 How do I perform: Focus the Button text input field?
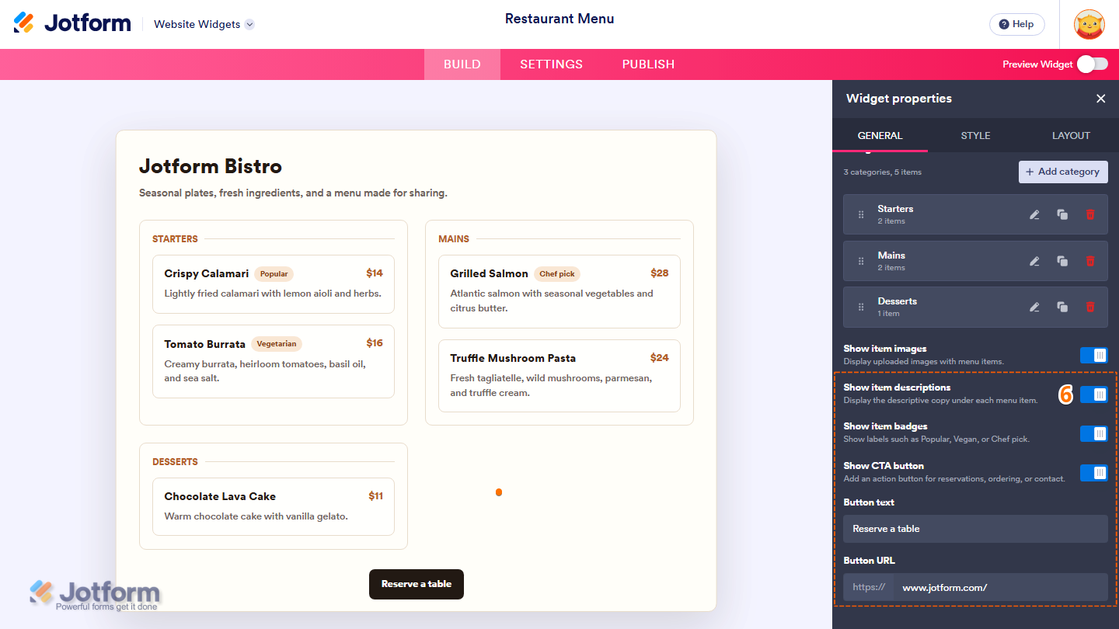975,529
